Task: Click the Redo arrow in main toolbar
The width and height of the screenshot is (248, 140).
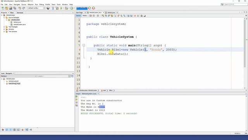Action: tap(24, 8)
